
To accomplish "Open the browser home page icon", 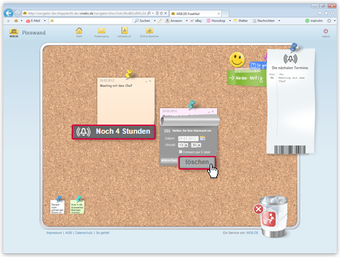I will pyautogui.click(x=320, y=13).
